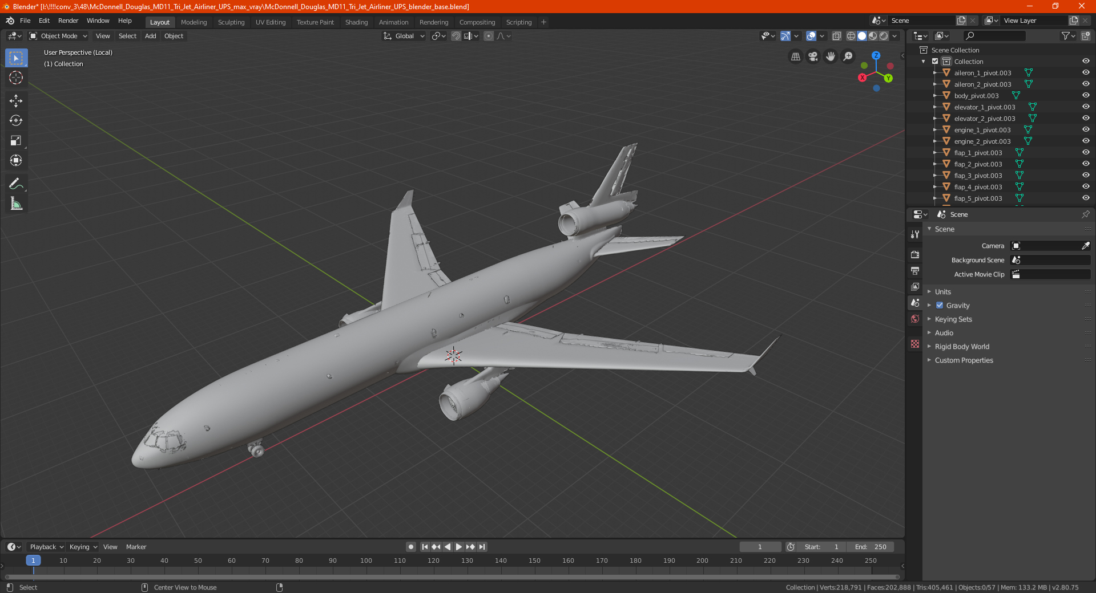Screen dimensions: 1096x593
Task: Switch to wireframe viewport shading
Action: tap(851, 36)
